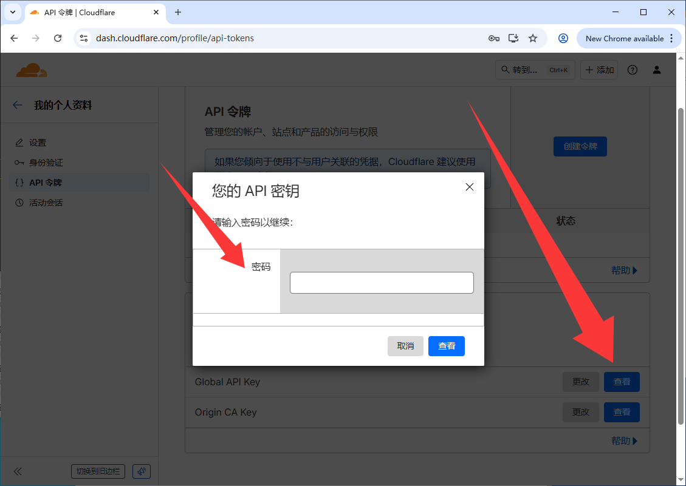Click the Cloudflare logo
Image resolution: width=686 pixels, height=486 pixels.
pos(32,70)
